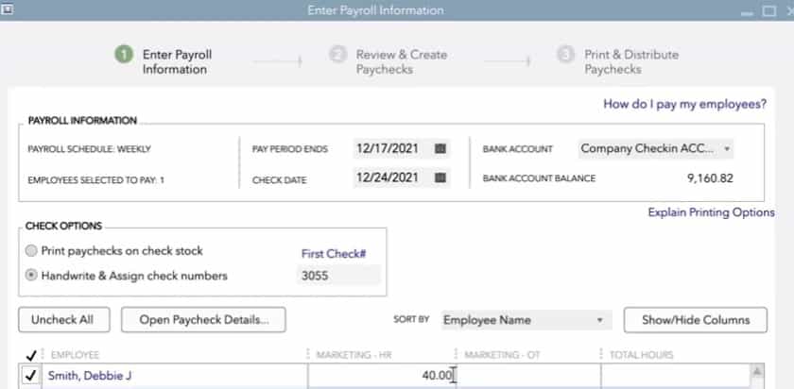Click Open Paycheck Details button
This screenshot has width=794, height=389.
(x=203, y=320)
